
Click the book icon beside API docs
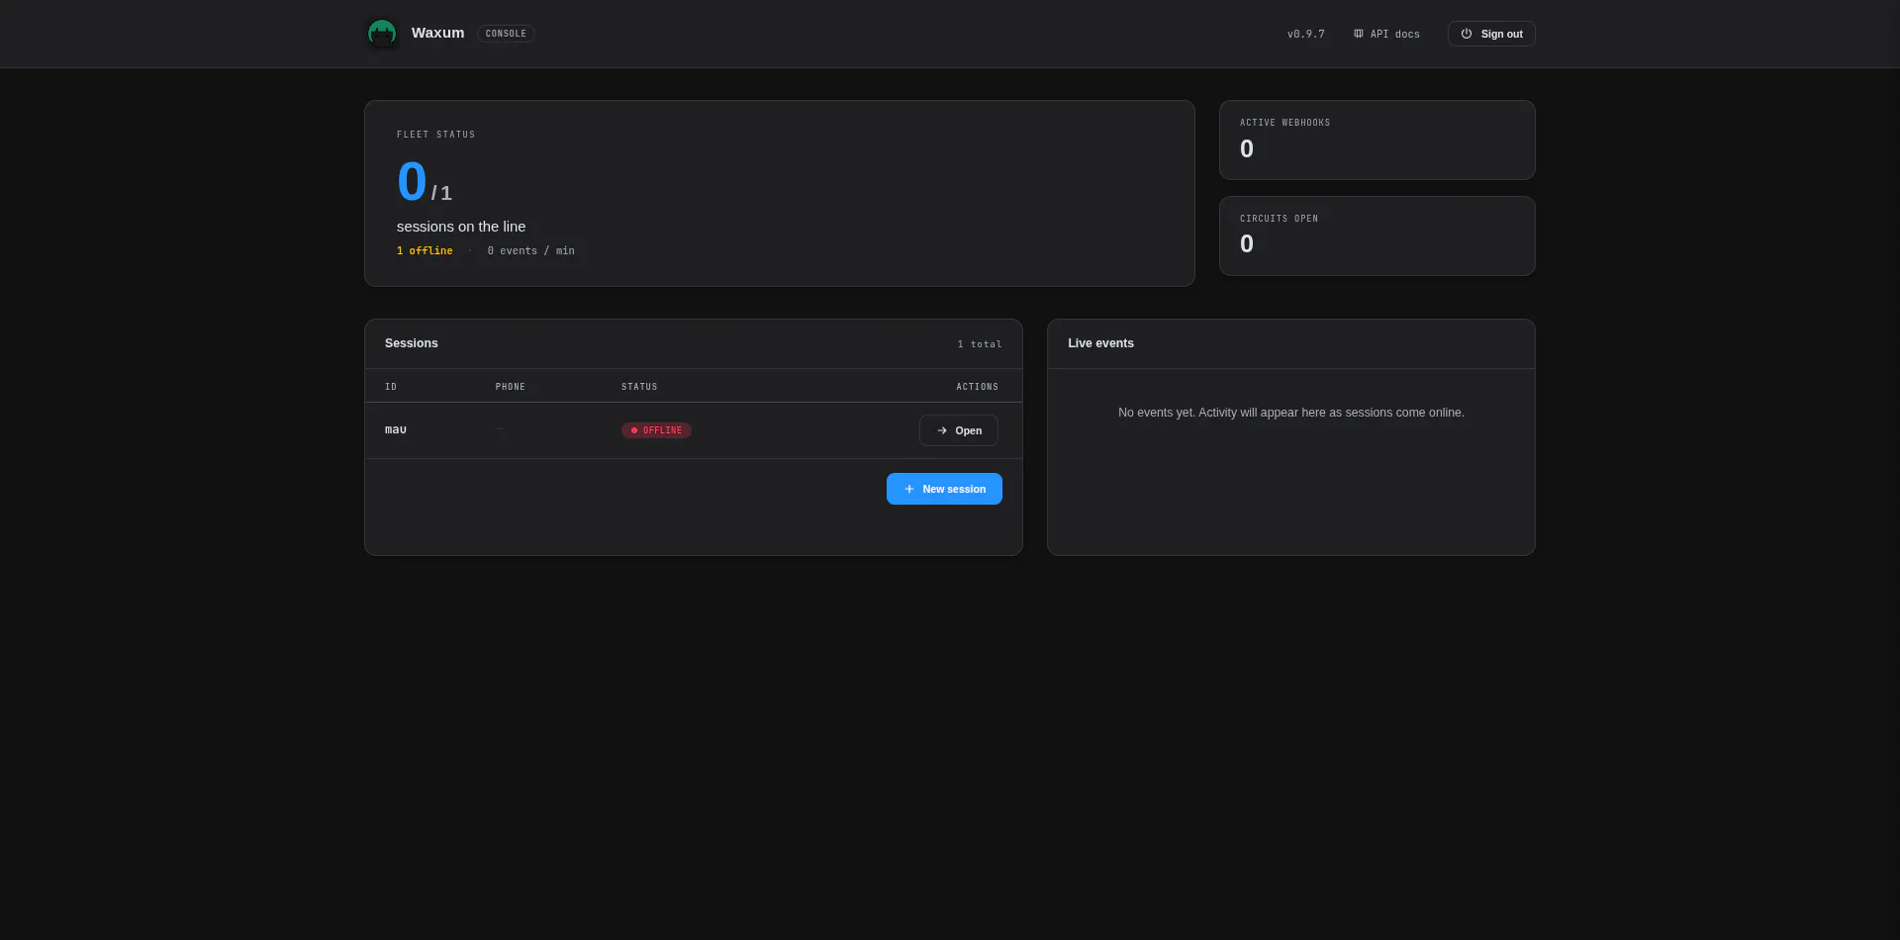click(x=1359, y=34)
